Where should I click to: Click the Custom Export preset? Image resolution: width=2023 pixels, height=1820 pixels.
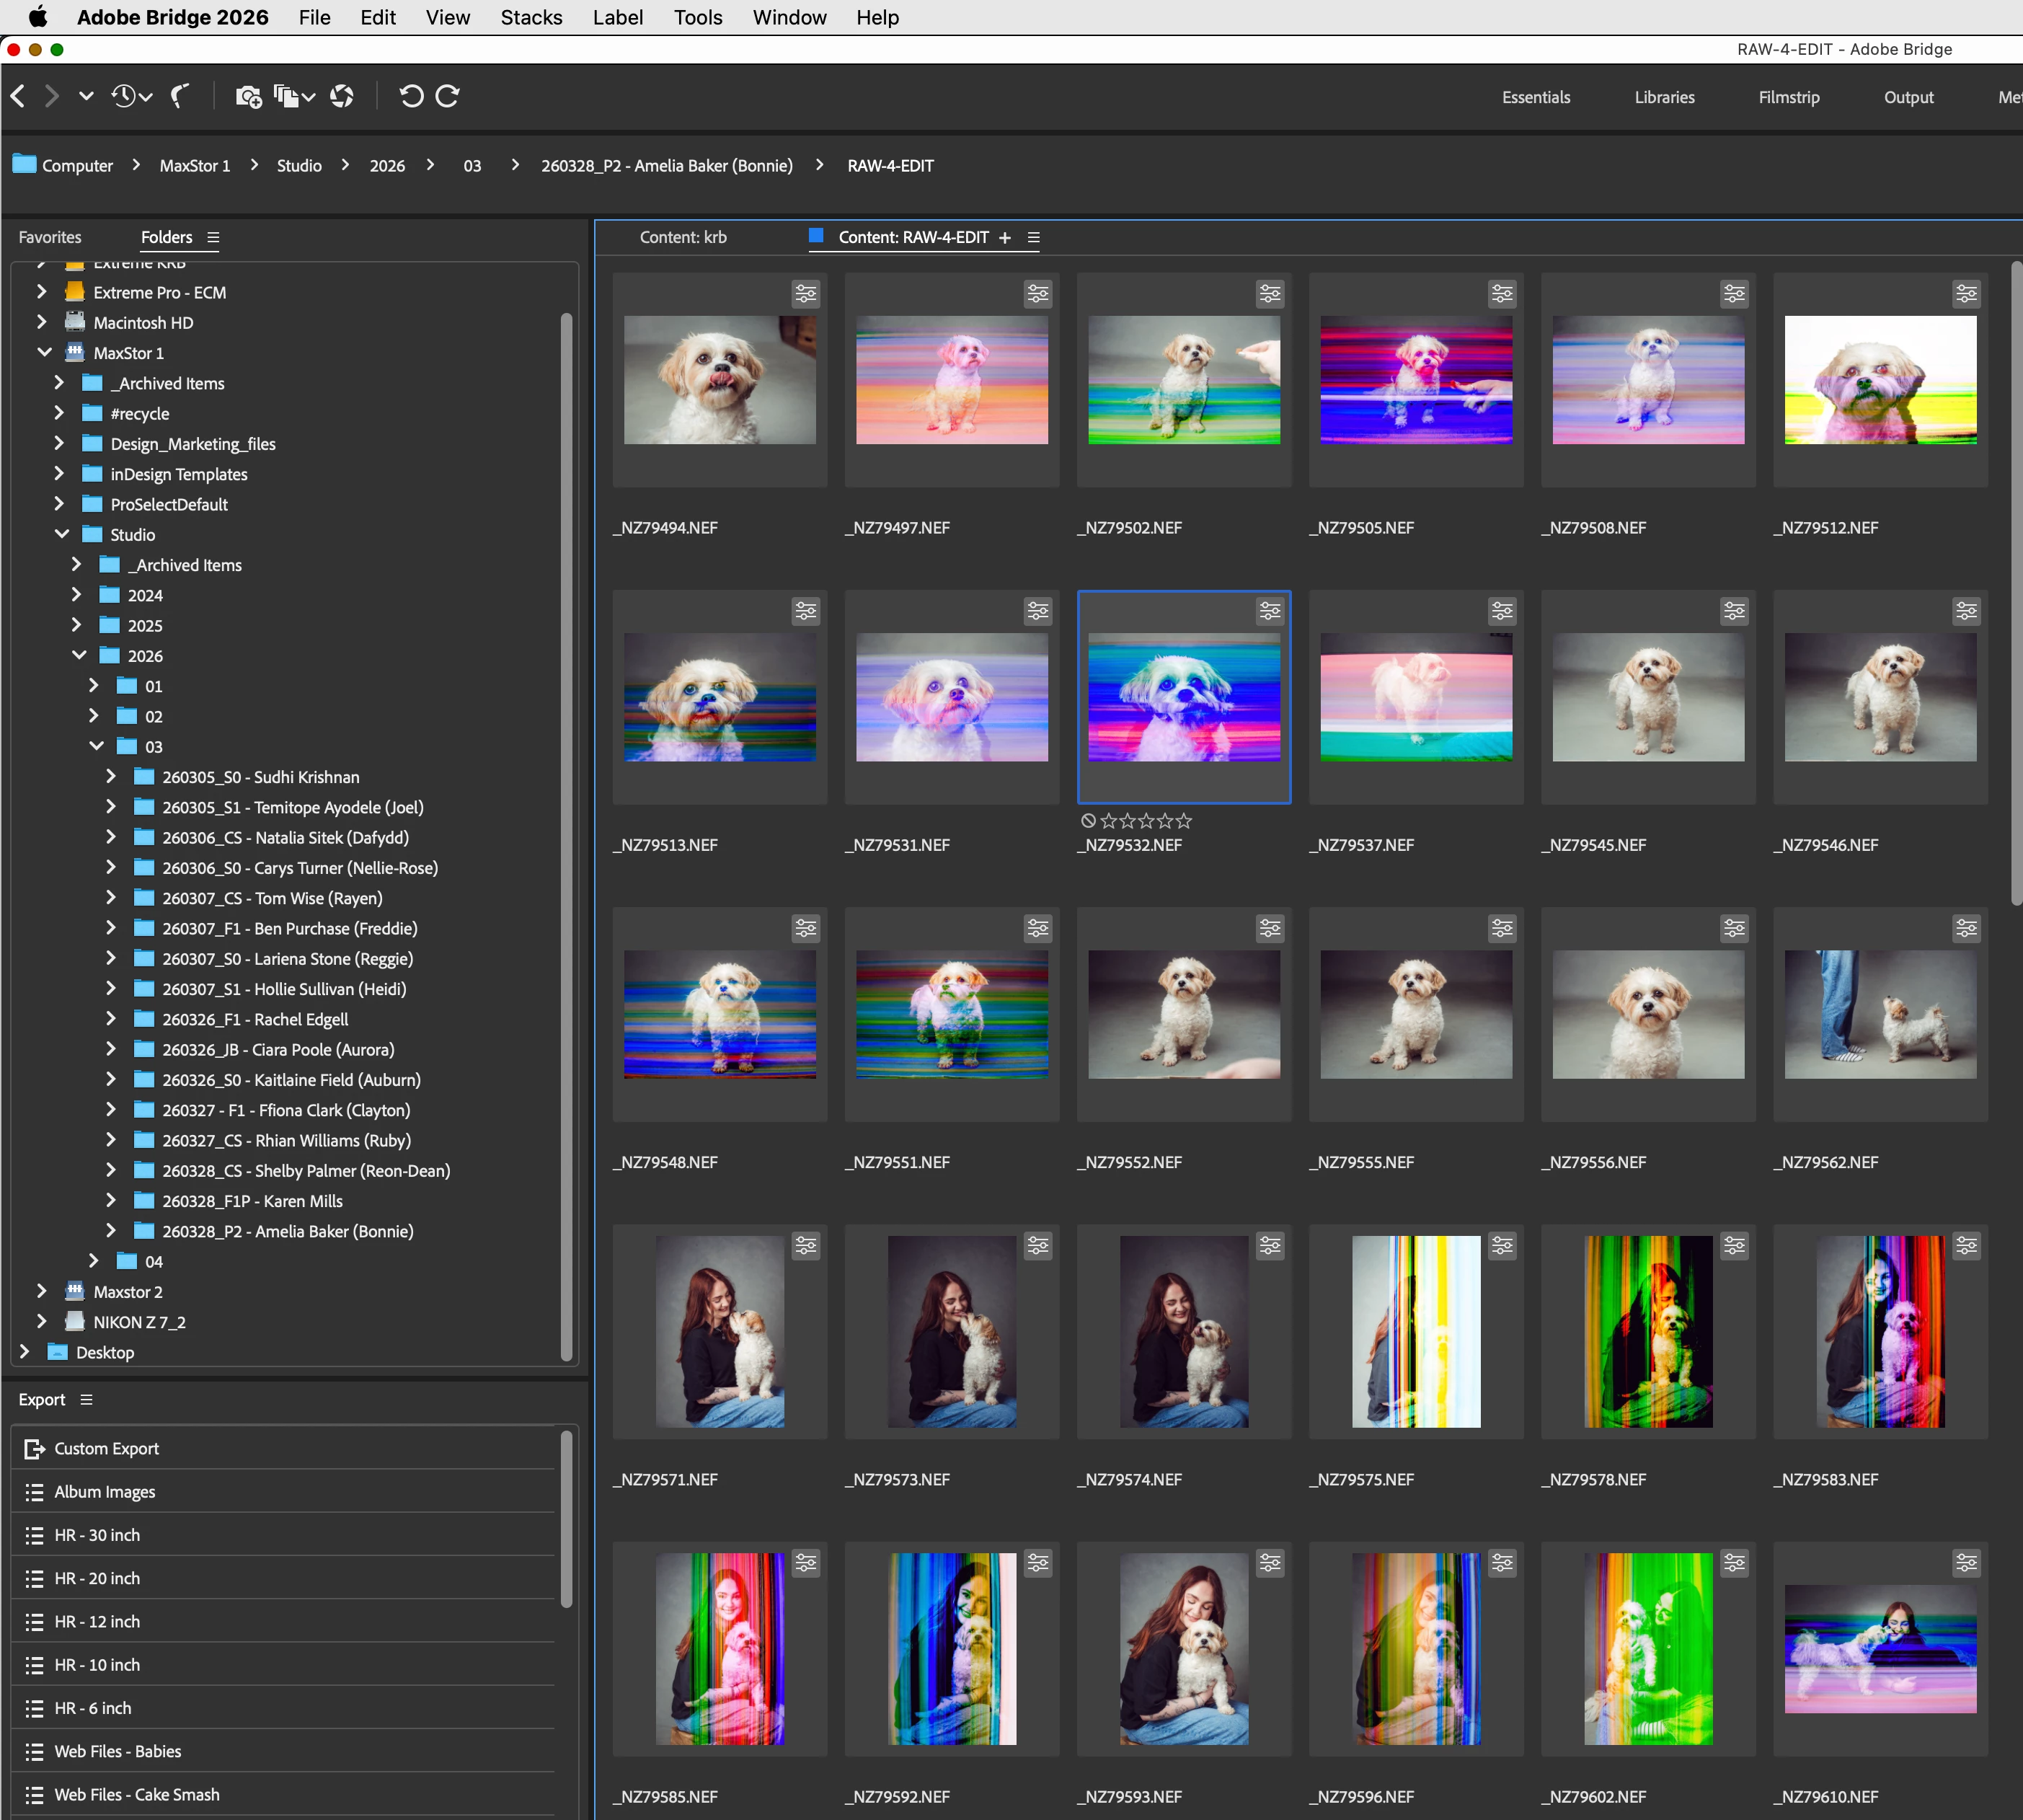[106, 1449]
